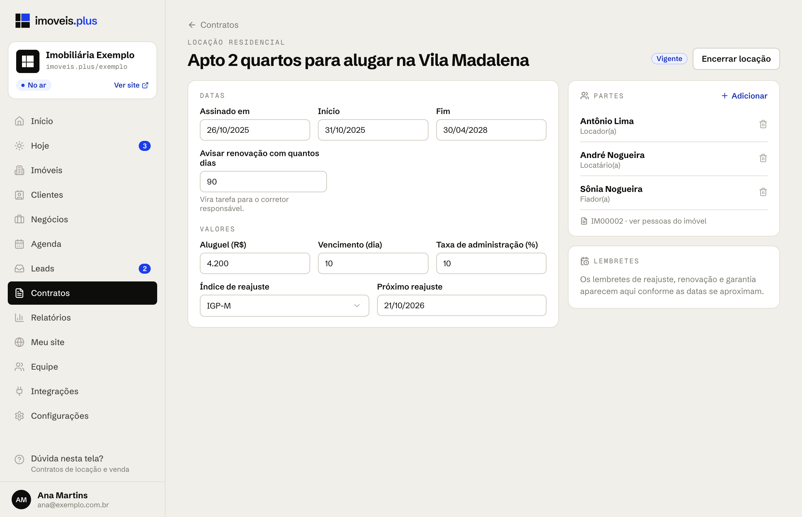Click the Assinado em date field
Screen dimensions: 802x517
coord(255,130)
